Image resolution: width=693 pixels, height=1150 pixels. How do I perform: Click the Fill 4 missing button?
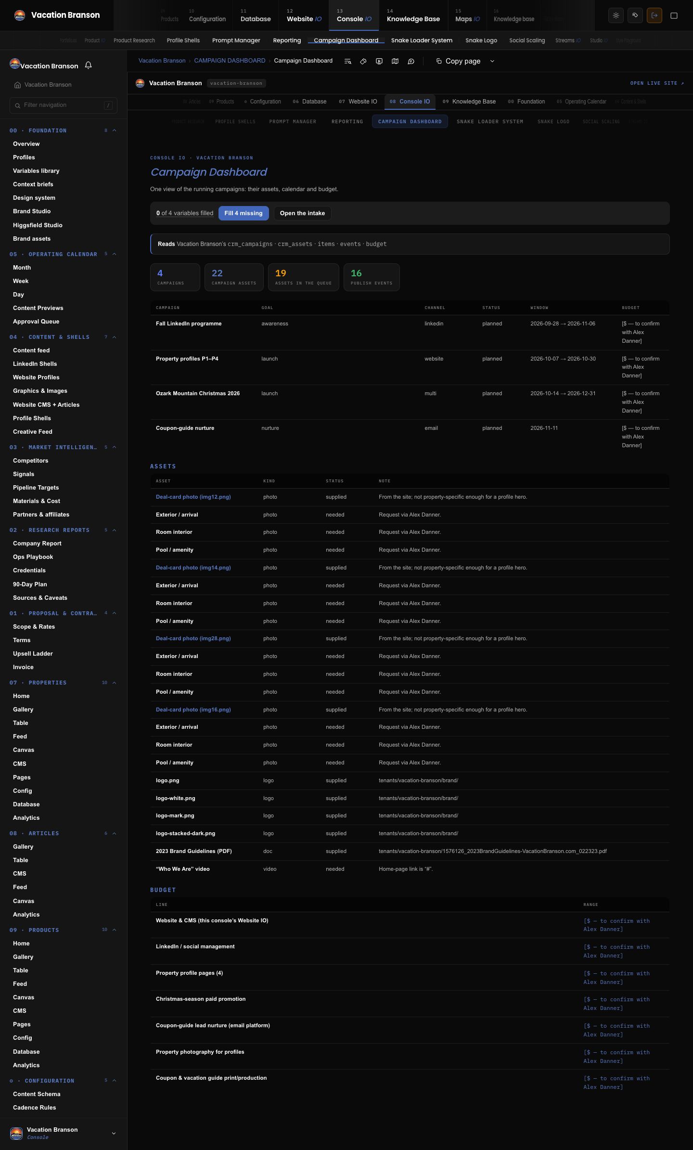pyautogui.click(x=244, y=213)
